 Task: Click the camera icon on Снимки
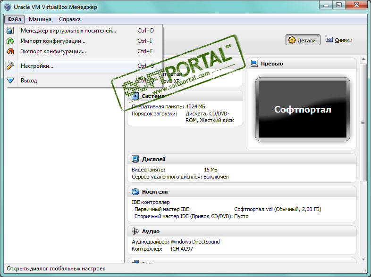pyautogui.click(x=329, y=40)
